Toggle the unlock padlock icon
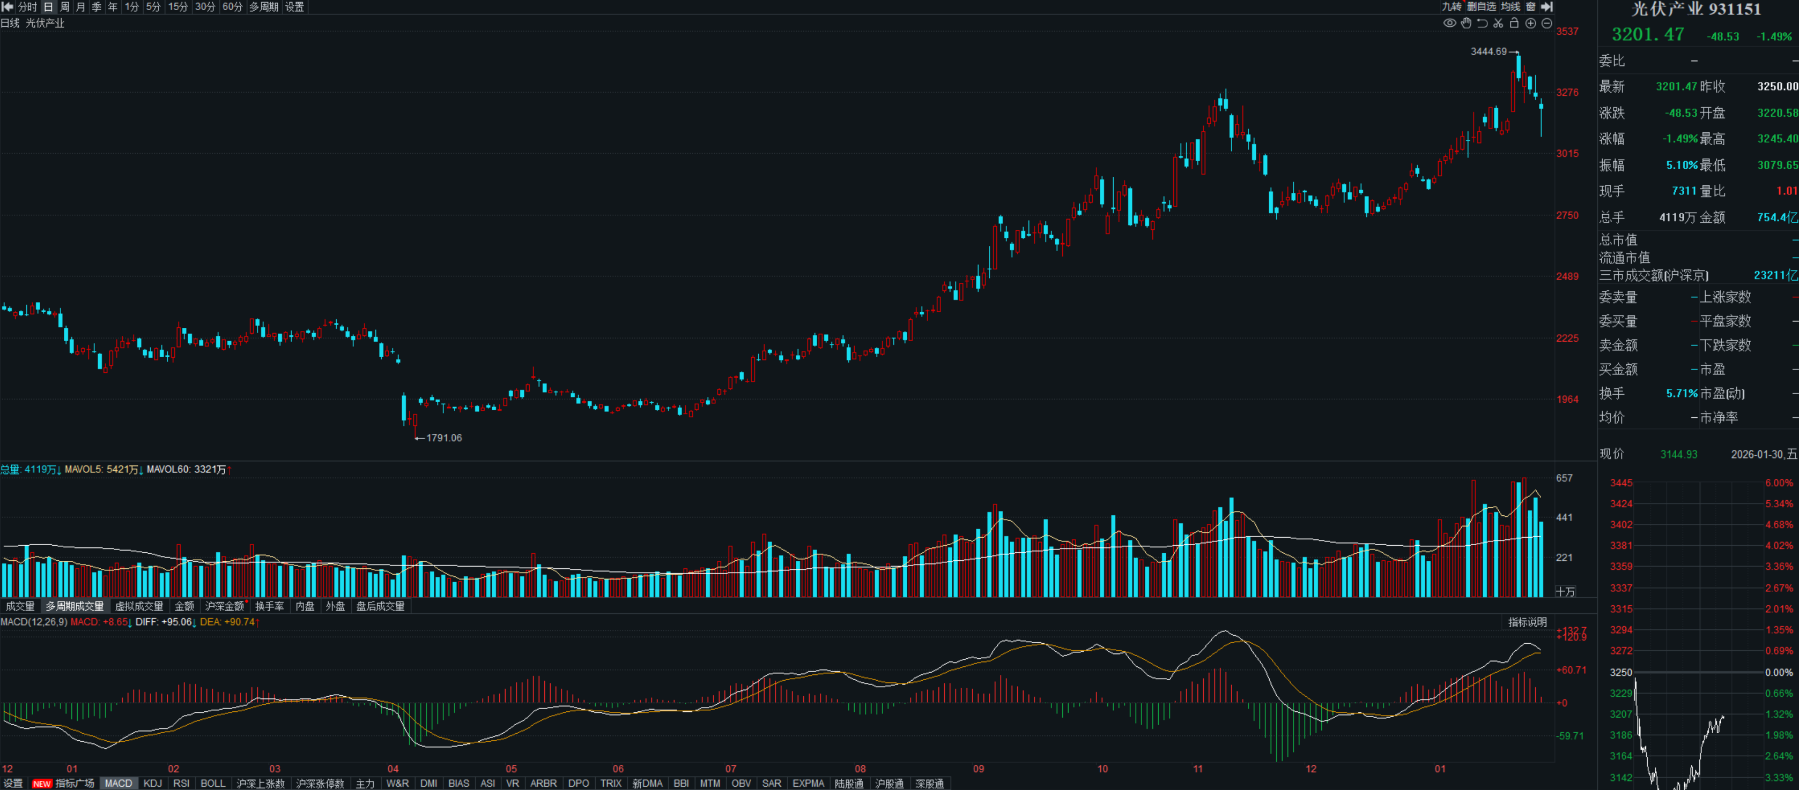Screen dimensions: 1799x790 tap(1514, 23)
